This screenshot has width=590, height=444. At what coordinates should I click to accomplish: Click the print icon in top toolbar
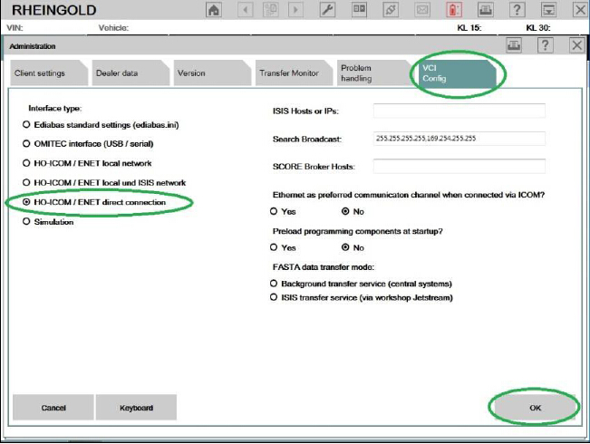click(x=486, y=10)
